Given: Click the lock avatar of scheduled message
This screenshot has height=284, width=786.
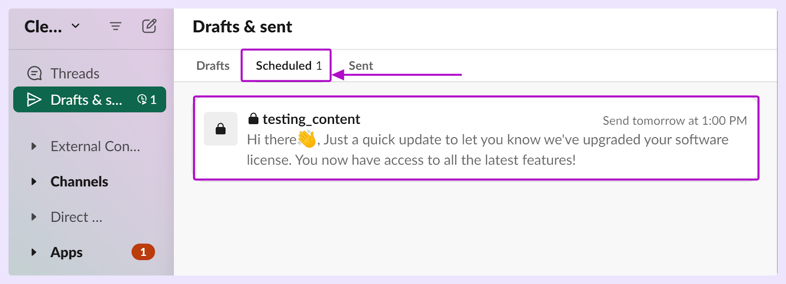Looking at the screenshot, I should pos(221,129).
